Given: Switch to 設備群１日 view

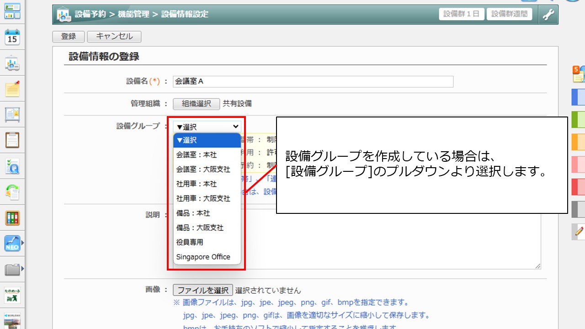Looking at the screenshot, I should point(462,14).
